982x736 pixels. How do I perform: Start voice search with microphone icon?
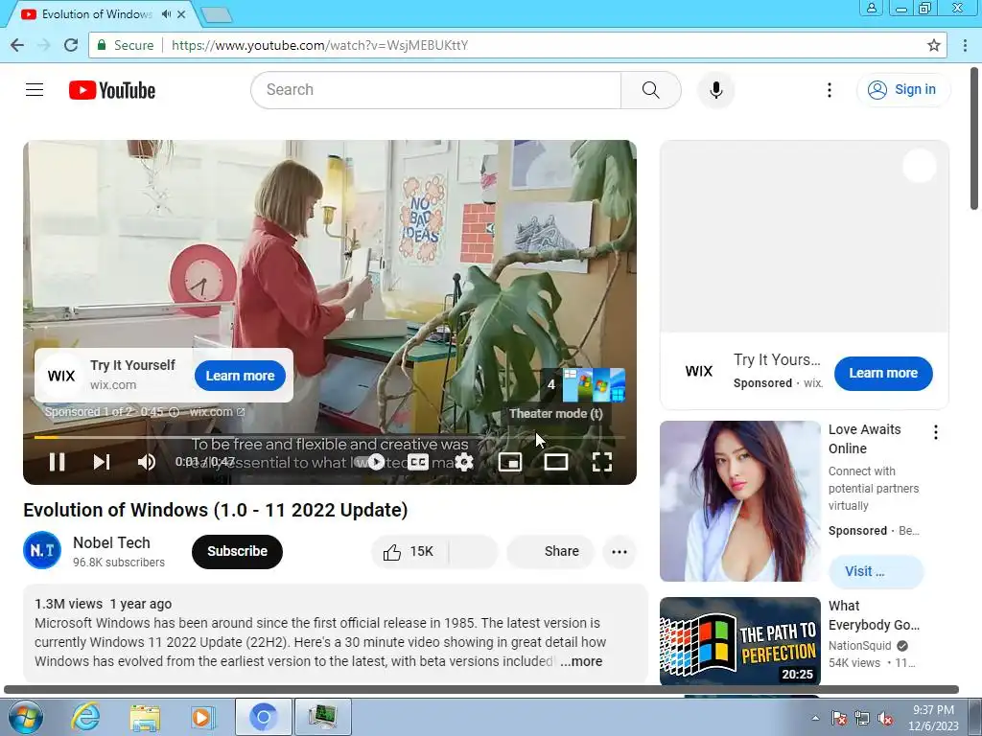point(715,90)
